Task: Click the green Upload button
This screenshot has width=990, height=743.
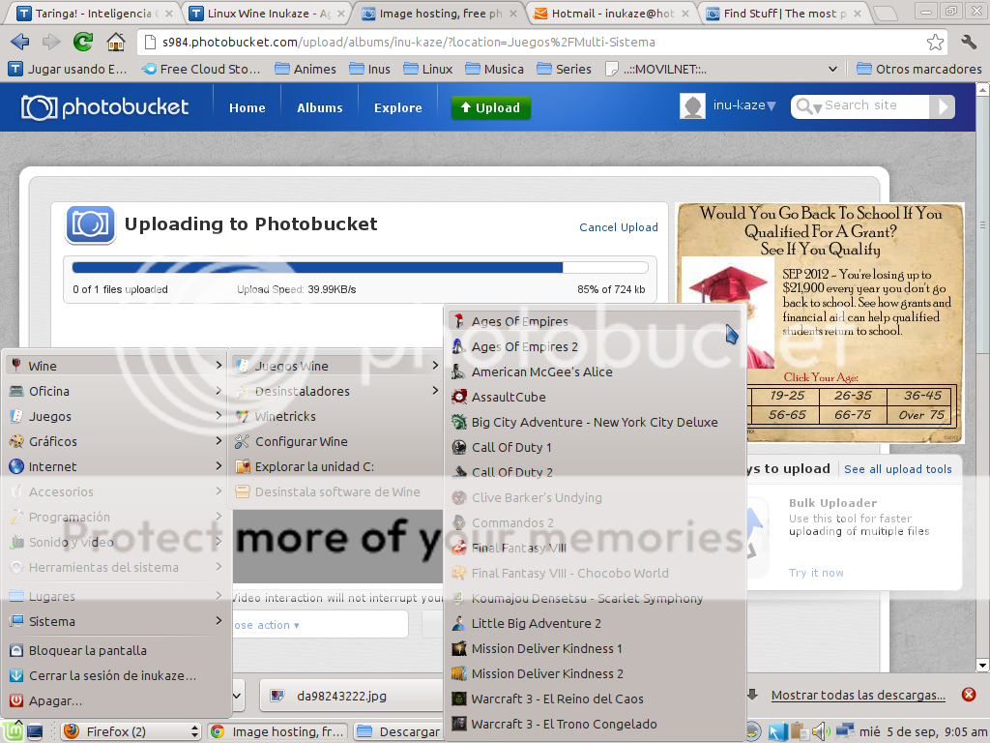Action: point(490,107)
